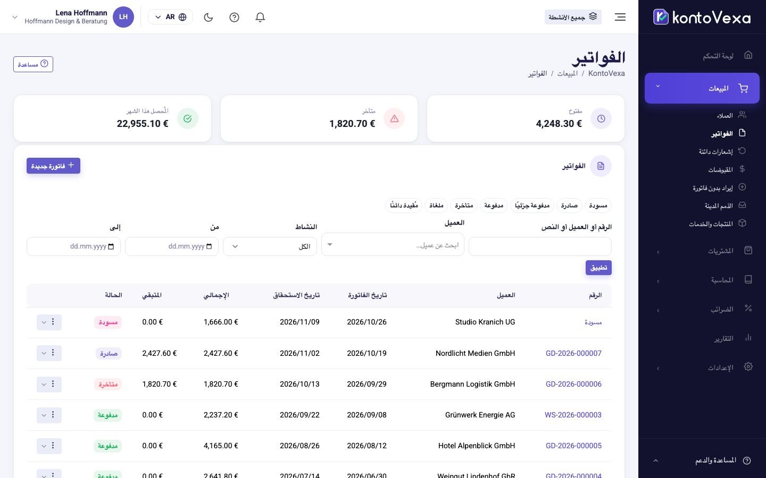766x478 pixels.
Task: Filter invoices by متأخرة status chip
Action: [x=464, y=206]
